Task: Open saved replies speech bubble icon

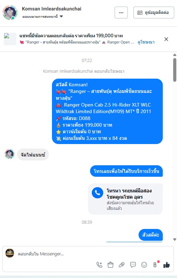Action: 133,265
